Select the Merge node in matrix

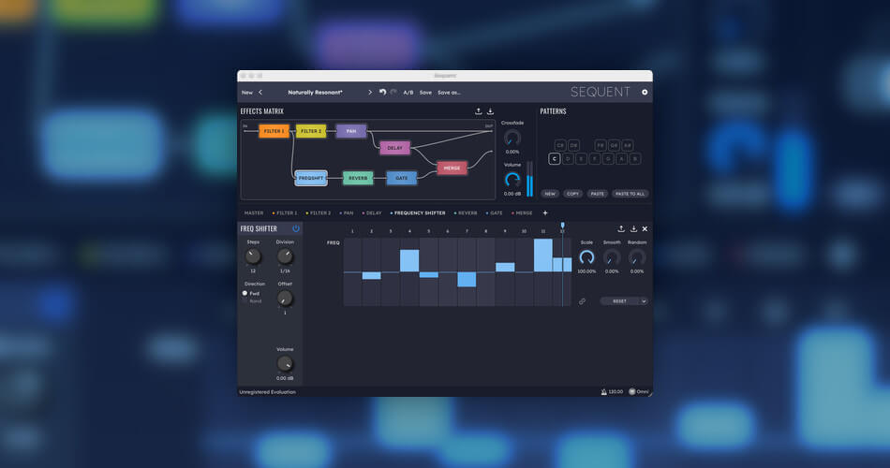tap(452, 168)
